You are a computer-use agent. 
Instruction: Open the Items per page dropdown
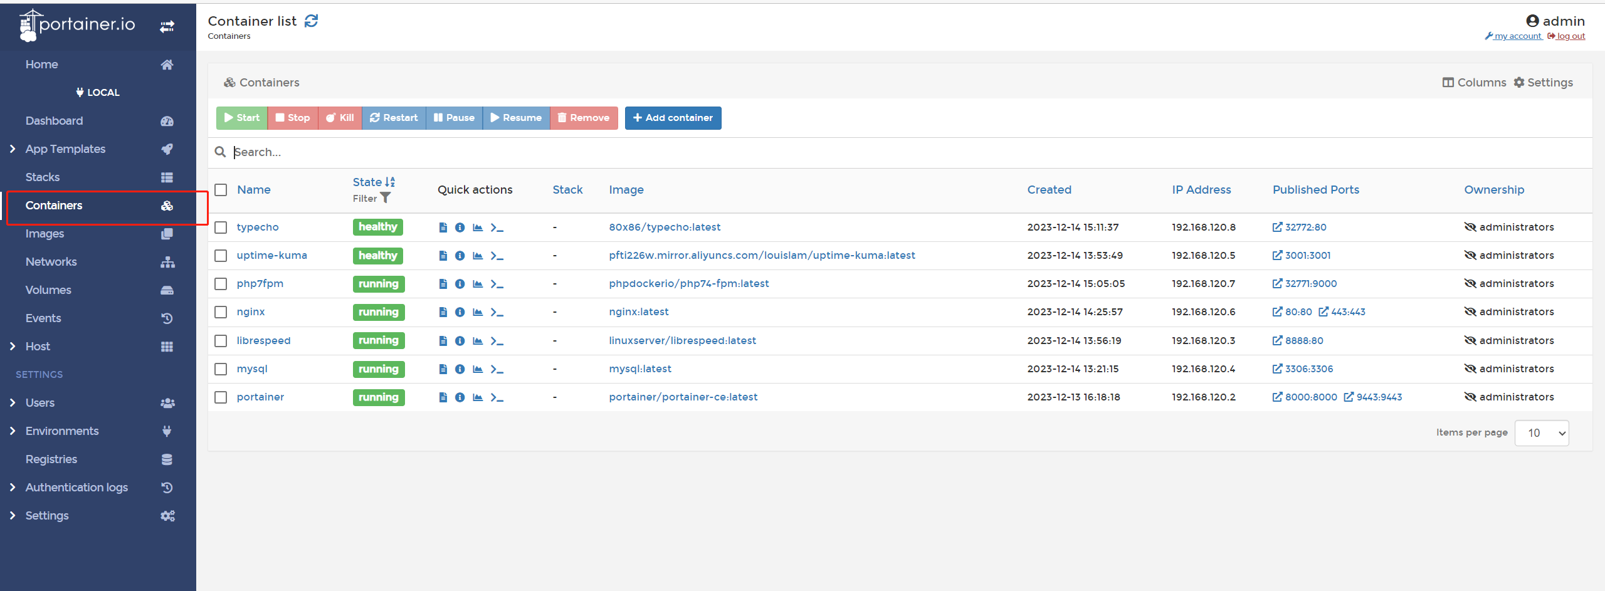tap(1542, 433)
